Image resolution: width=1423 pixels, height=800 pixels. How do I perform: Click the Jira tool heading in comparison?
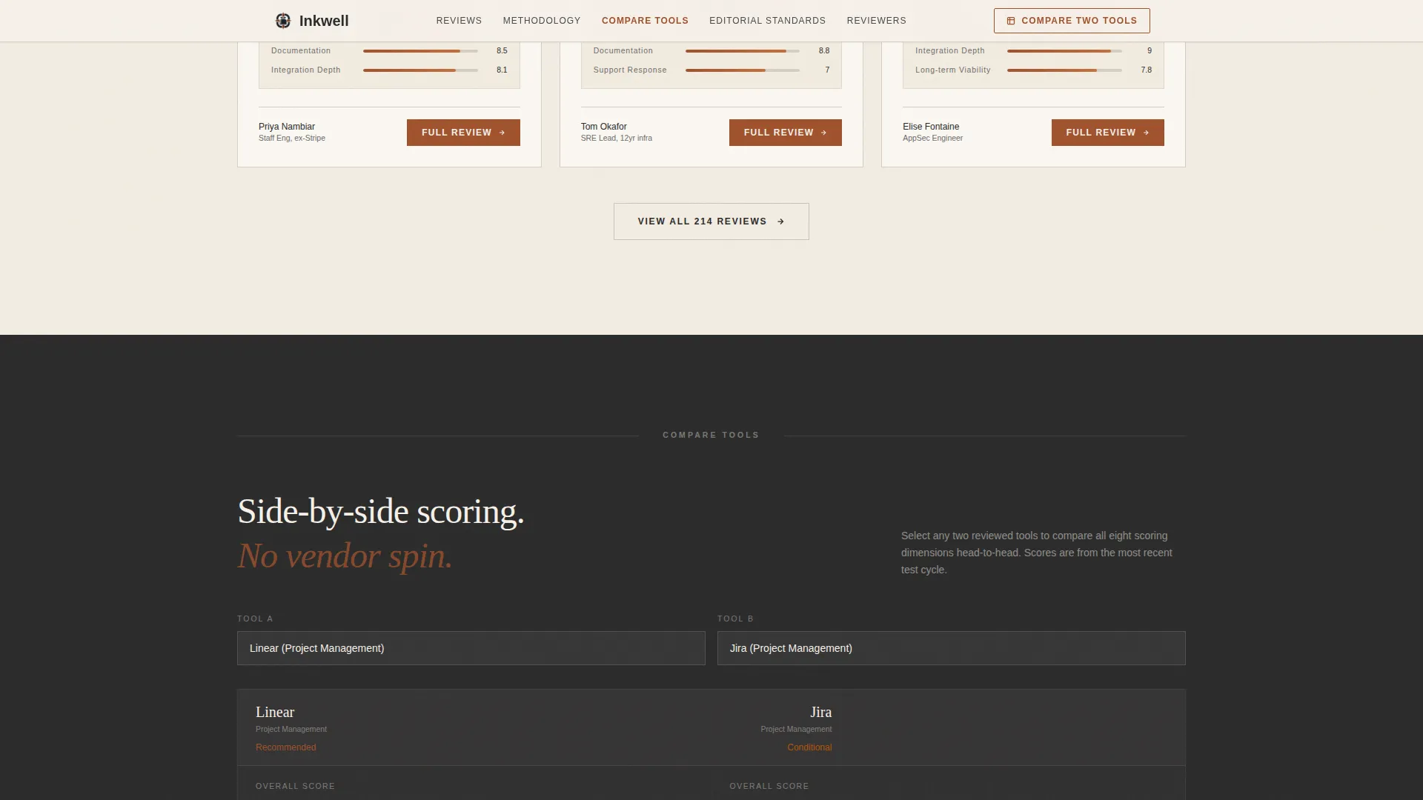click(x=820, y=712)
